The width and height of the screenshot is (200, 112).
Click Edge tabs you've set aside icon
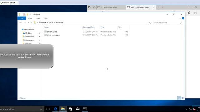[89, 7]
